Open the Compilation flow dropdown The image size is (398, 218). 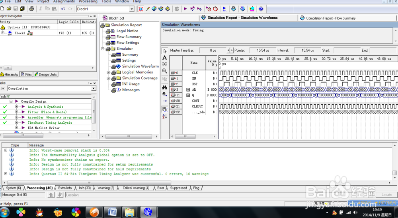(94, 89)
